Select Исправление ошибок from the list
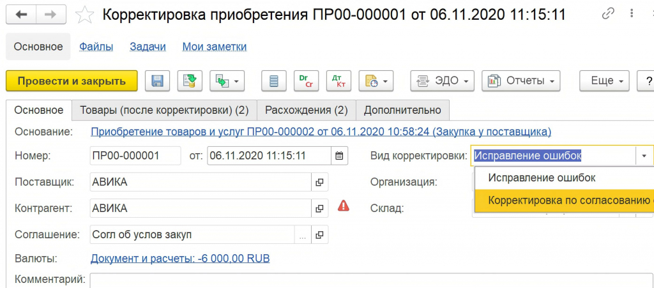 [x=565, y=178]
